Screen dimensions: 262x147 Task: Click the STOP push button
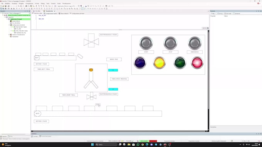tap(170, 43)
